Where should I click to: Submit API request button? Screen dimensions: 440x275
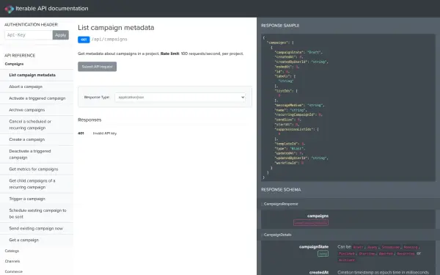[97, 67]
